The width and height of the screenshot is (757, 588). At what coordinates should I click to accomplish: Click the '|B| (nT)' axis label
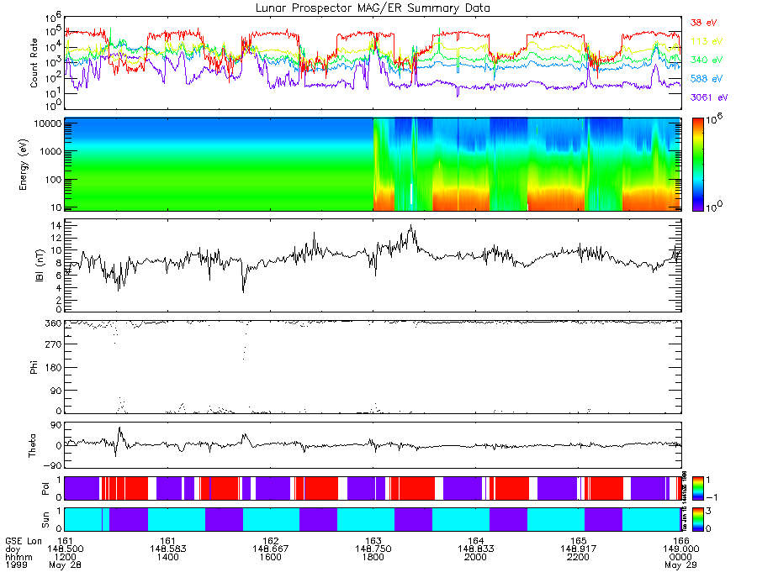pyautogui.click(x=39, y=265)
